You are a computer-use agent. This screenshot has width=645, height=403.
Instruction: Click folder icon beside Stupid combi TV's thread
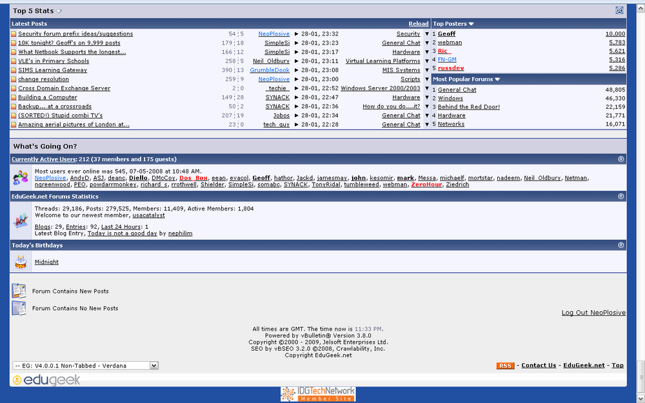[x=14, y=115]
